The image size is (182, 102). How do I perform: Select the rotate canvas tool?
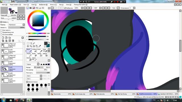click(34, 46)
